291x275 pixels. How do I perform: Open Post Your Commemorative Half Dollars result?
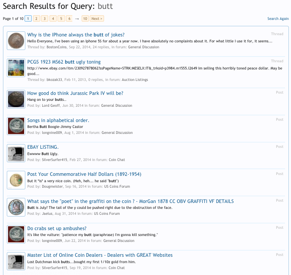click(84, 174)
